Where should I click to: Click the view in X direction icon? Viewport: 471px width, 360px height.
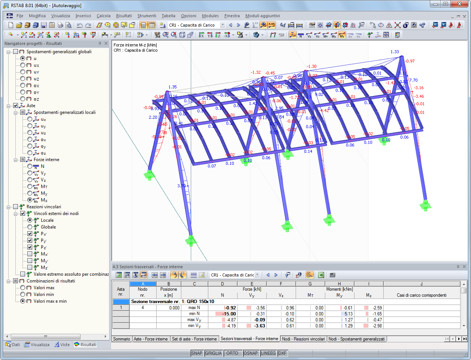coord(202,35)
